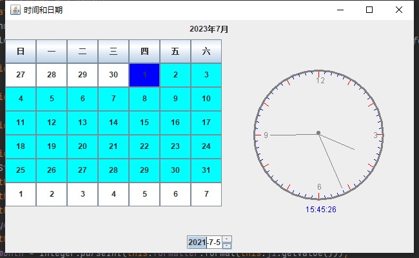Click the 四 column header

tap(144, 52)
